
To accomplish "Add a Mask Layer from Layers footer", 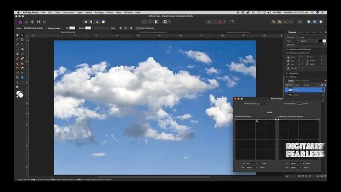I will pos(299,176).
